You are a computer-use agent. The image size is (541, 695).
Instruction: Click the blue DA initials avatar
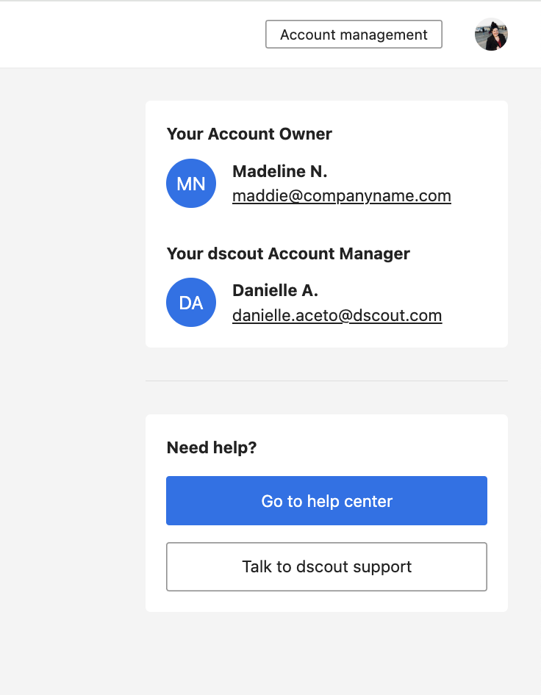point(191,302)
